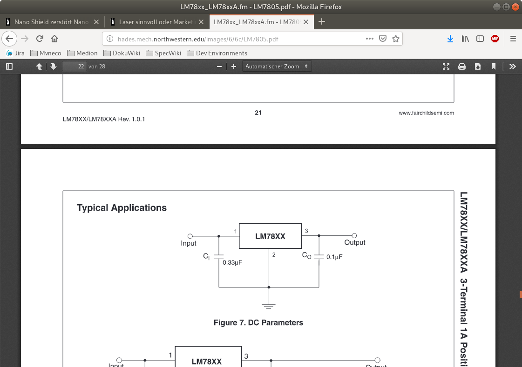Minimize the Firefox window

pyautogui.click(x=497, y=7)
